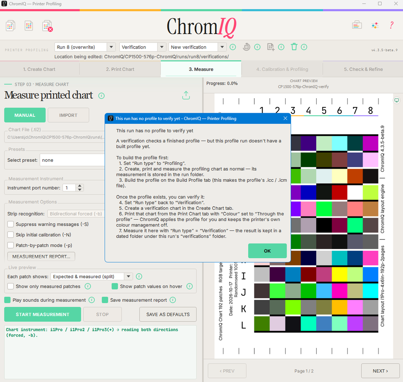Viewport: 403px width, 382px height.
Task: Click info icon next to New verification dropdown
Action: point(233,47)
